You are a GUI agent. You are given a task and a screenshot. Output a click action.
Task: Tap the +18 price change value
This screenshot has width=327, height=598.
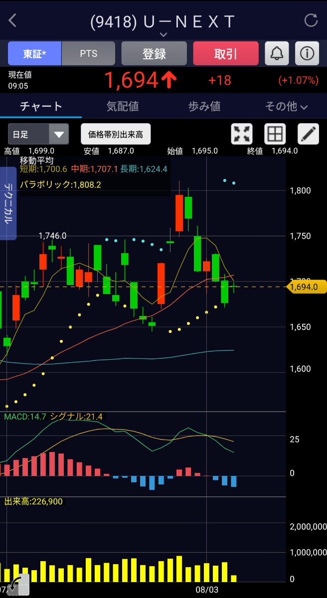tap(220, 80)
